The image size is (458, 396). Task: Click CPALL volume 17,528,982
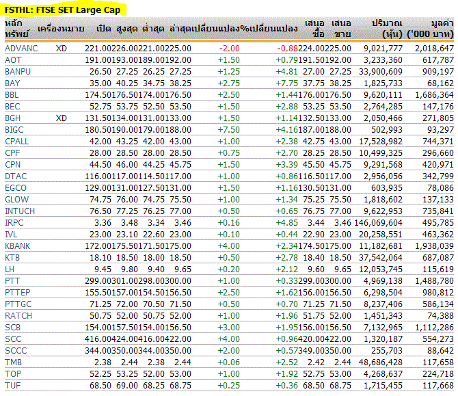click(x=381, y=142)
